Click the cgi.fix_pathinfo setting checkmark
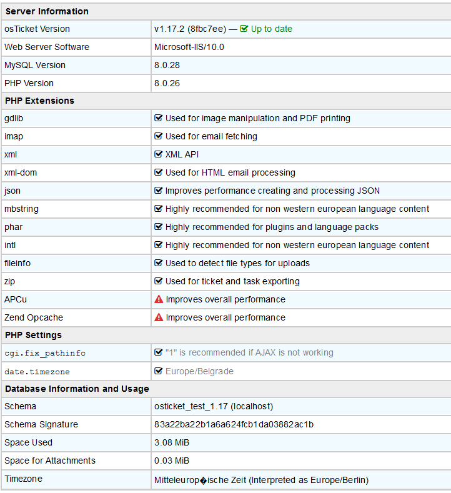Screen dimensions: 451x493 click(159, 352)
